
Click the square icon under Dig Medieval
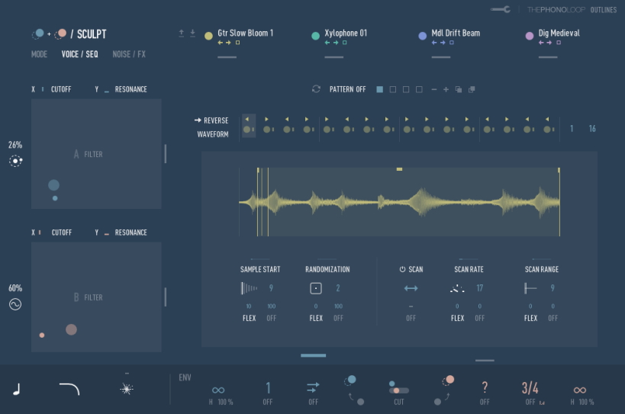click(559, 43)
